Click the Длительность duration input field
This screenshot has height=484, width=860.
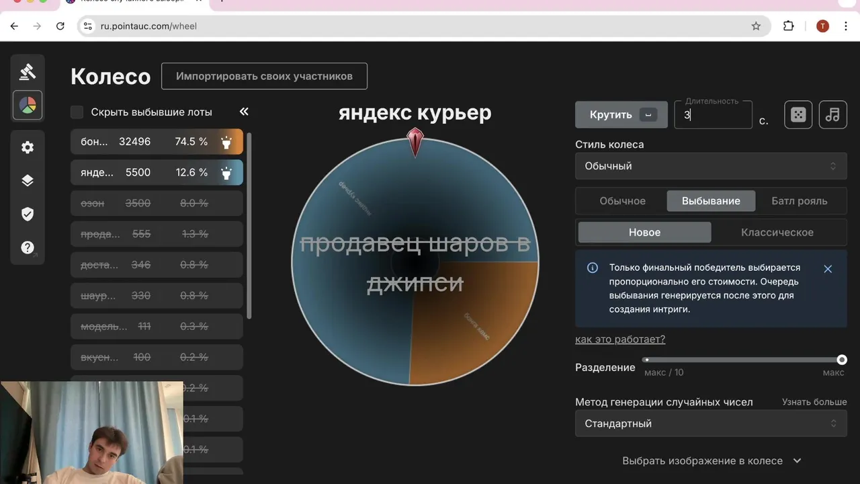click(714, 115)
